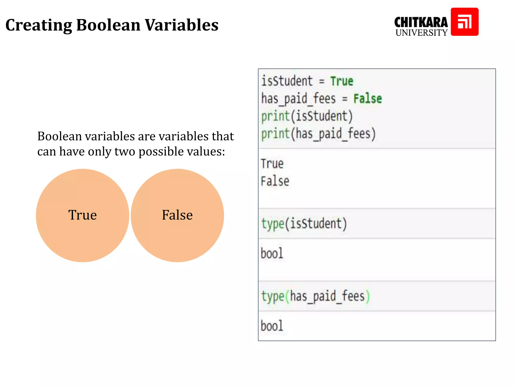Select the orange False circle
This screenshot has height=388, width=517.
(x=177, y=215)
